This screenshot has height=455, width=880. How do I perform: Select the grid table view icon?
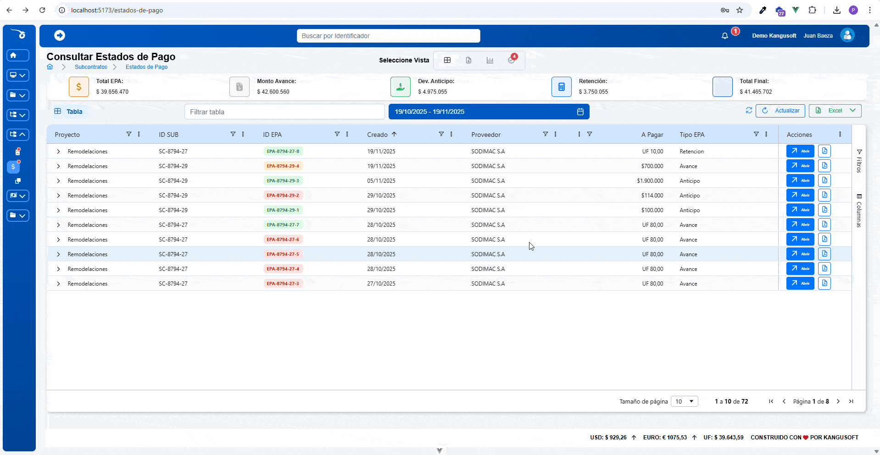447,60
